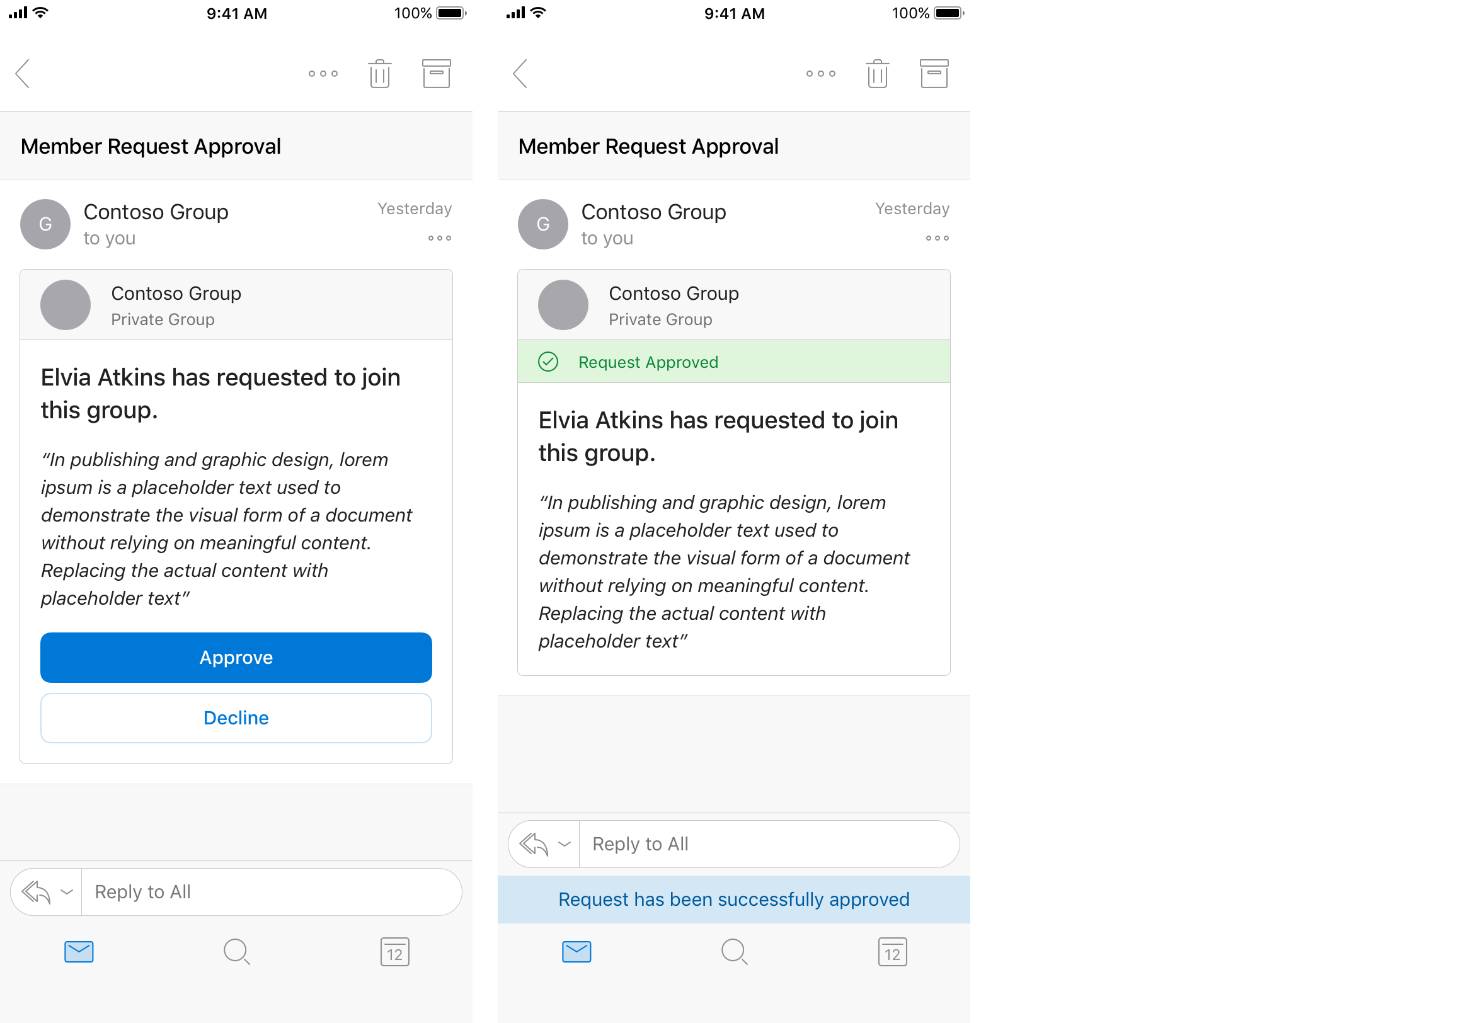Click Decline to reject member request
The height and width of the screenshot is (1023, 1468).
(236, 719)
